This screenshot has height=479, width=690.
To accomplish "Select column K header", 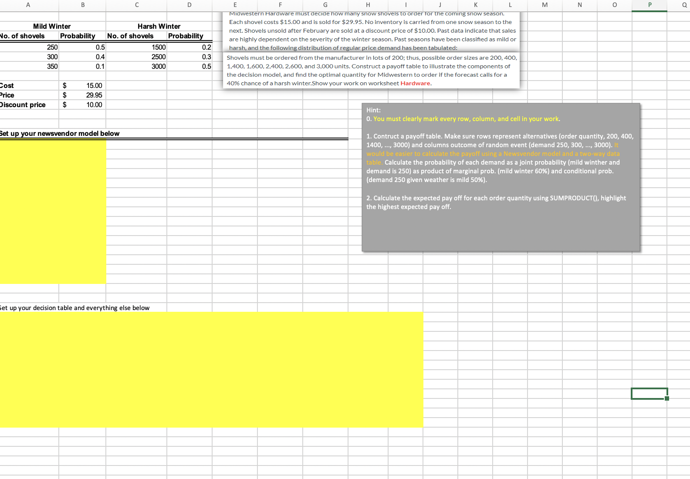I will pyautogui.click(x=475, y=5).
